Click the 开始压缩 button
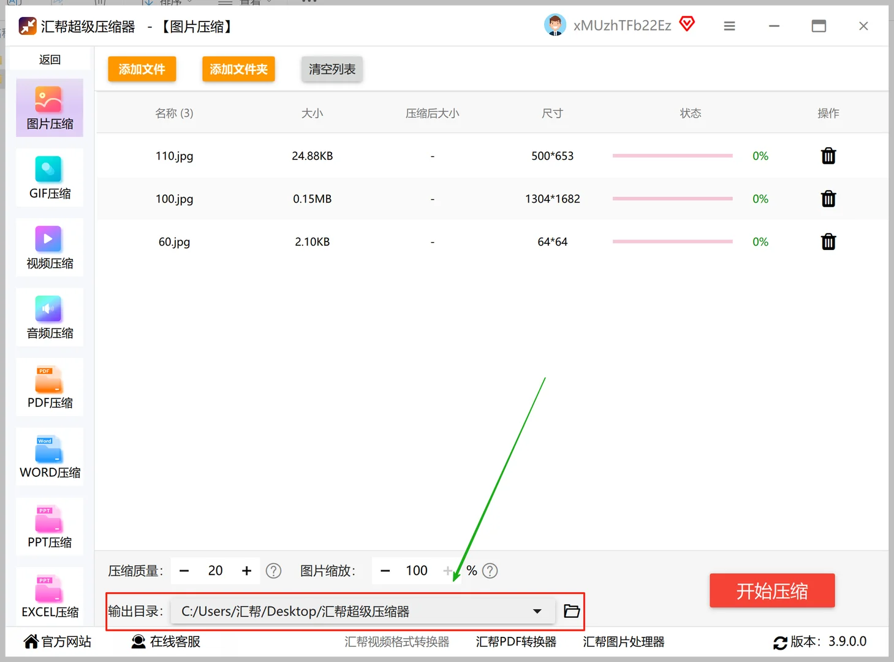Screen dimensions: 894x662 click(771, 590)
